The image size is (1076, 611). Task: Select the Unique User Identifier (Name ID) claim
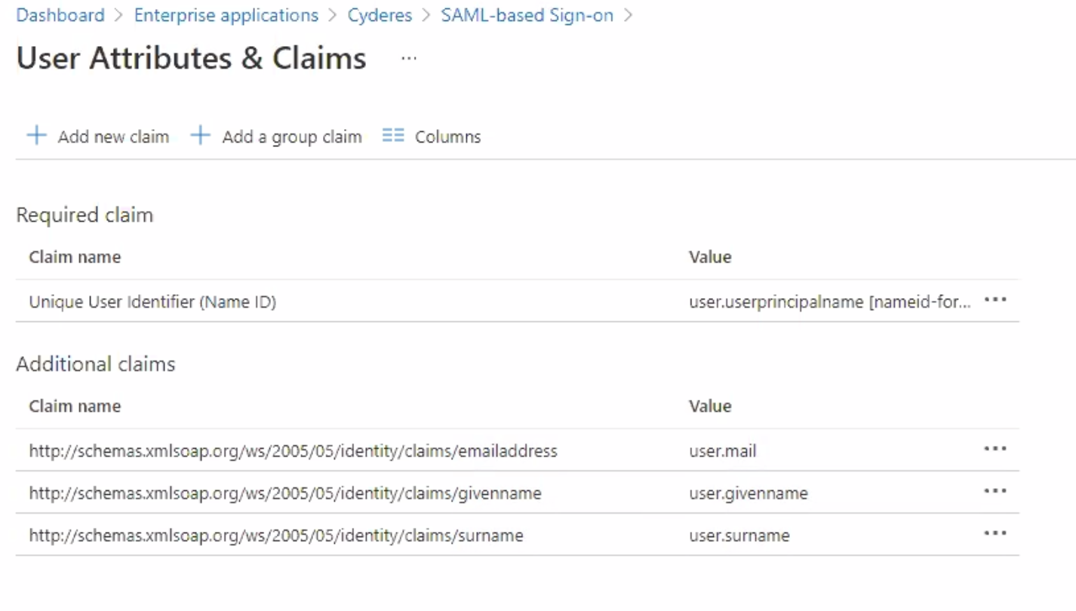point(152,302)
